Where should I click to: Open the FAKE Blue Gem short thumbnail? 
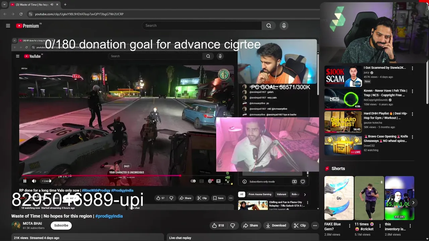pos(339,198)
